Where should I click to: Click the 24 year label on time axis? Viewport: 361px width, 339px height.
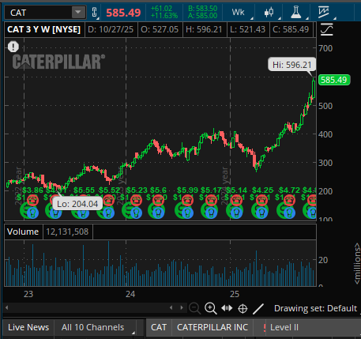click(130, 294)
